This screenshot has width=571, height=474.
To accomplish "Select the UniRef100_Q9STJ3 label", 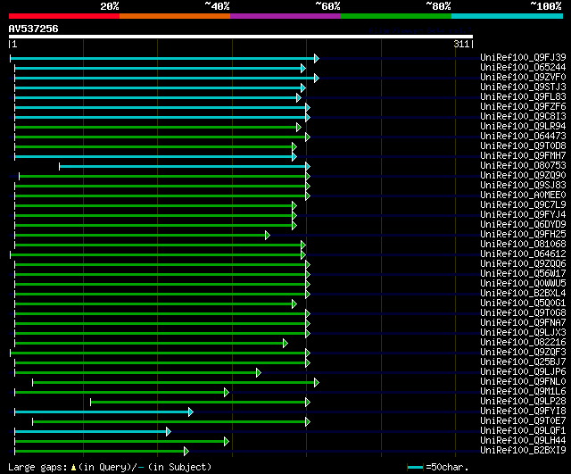I will 523,87.
